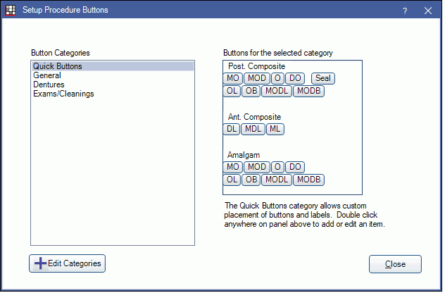Open help with the question mark
The width and height of the screenshot is (445, 293).
point(405,11)
